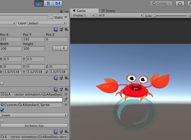
Task: Click the Scale Z field 3.325538
Action: [59, 72]
